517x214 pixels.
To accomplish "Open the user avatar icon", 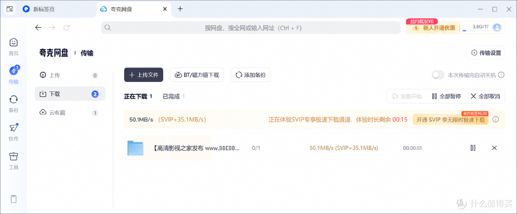I will (497, 27).
